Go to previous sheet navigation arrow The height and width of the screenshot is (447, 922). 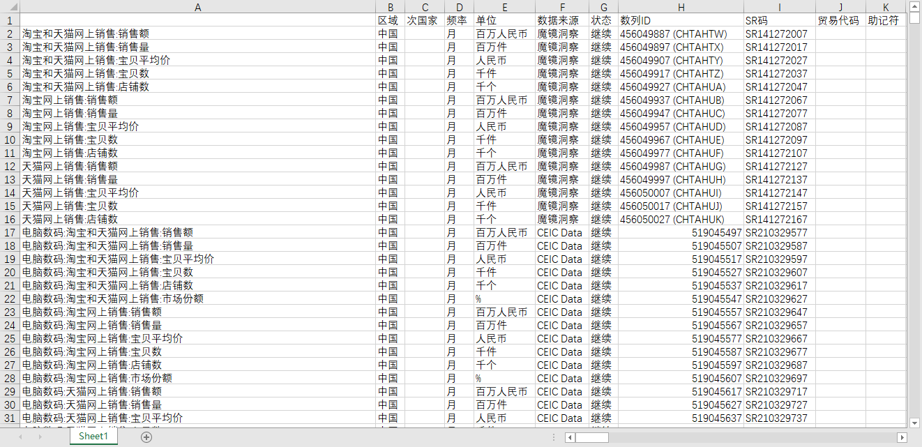tap(20, 437)
